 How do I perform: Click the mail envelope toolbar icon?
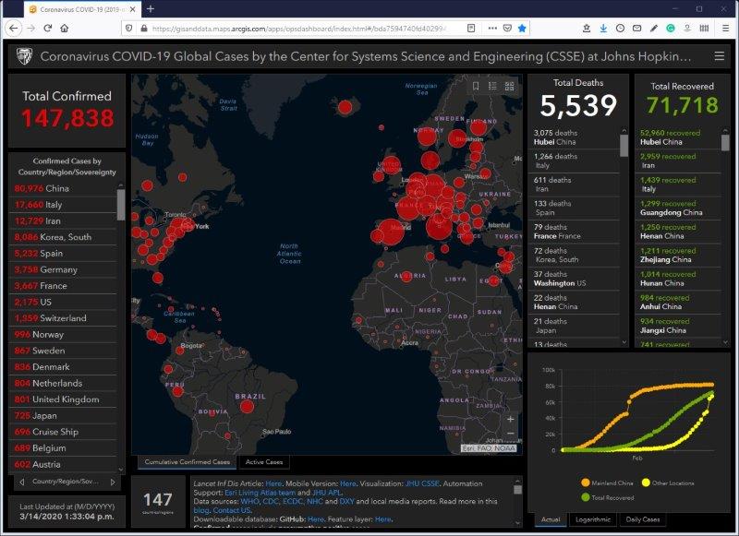pyautogui.click(x=636, y=29)
